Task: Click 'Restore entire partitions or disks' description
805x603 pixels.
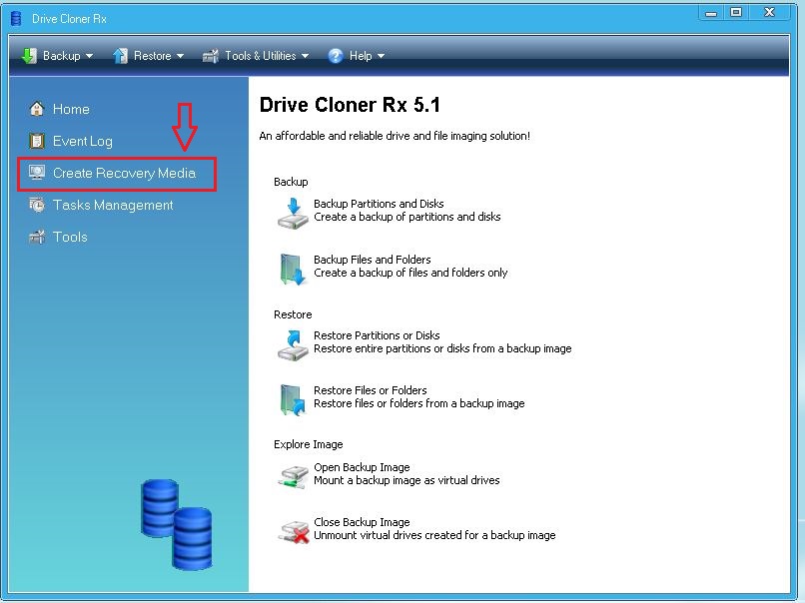Action: click(442, 349)
